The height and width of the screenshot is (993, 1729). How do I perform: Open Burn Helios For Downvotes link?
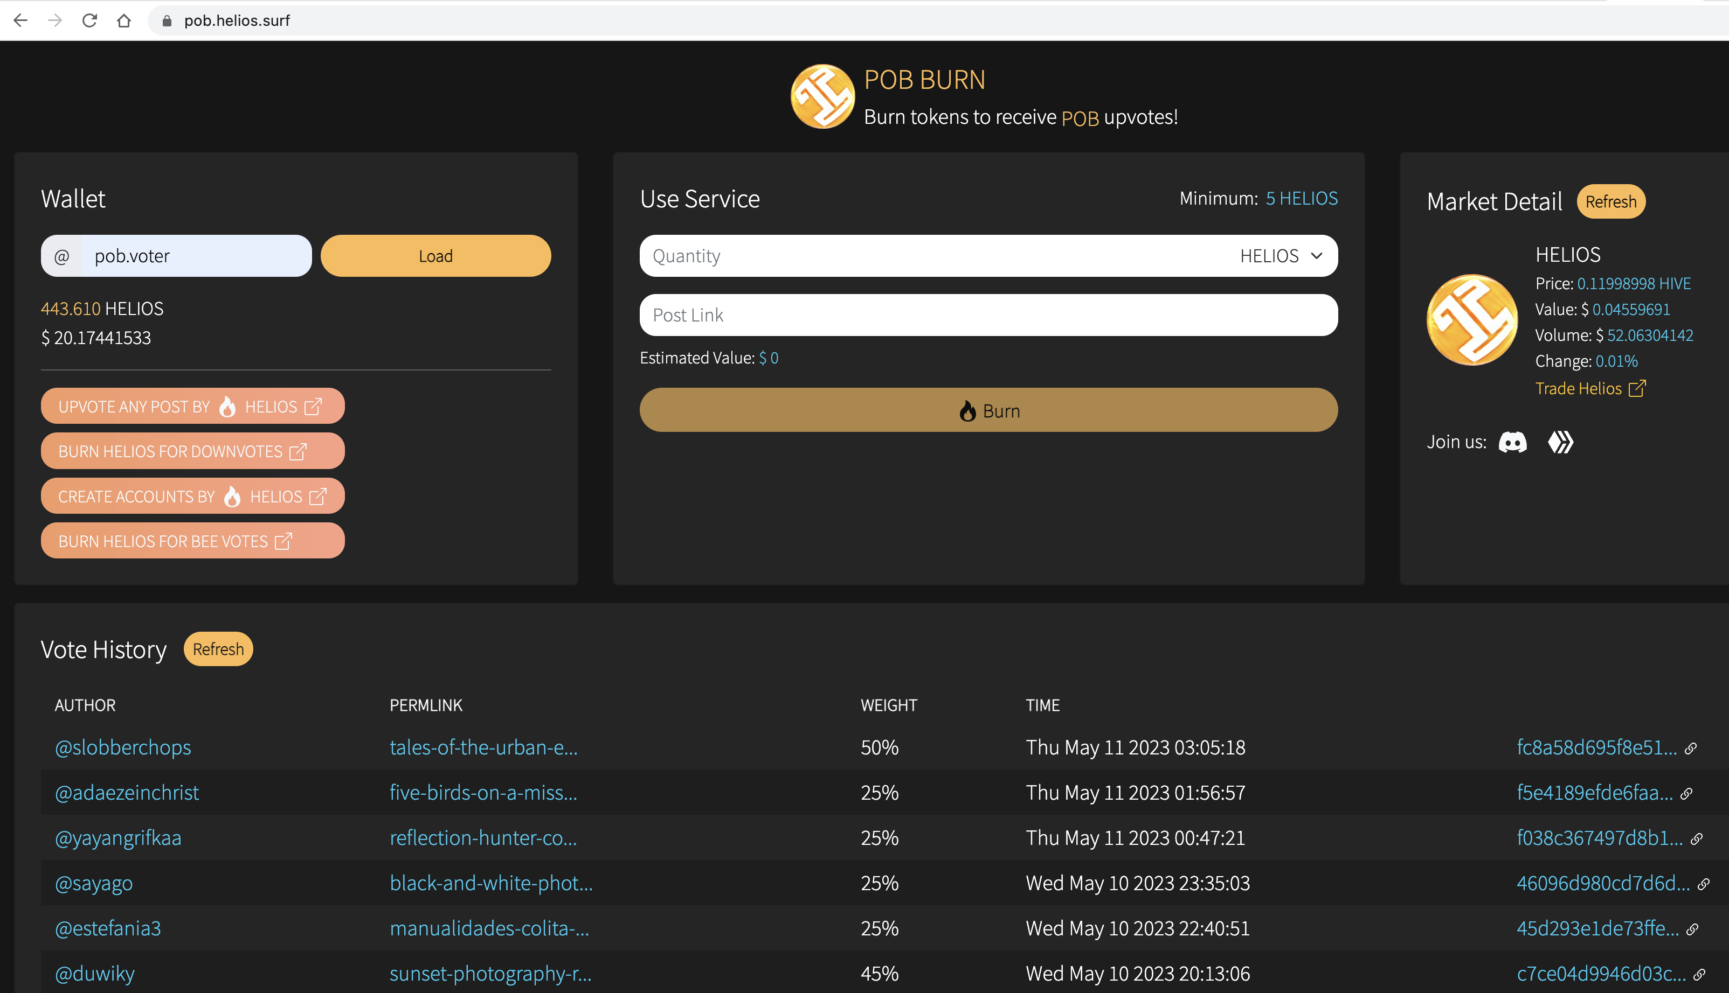click(x=192, y=451)
